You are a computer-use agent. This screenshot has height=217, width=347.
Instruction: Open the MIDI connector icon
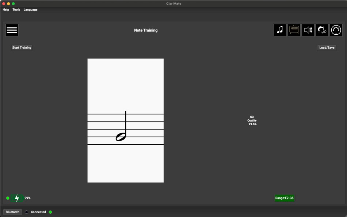336,30
